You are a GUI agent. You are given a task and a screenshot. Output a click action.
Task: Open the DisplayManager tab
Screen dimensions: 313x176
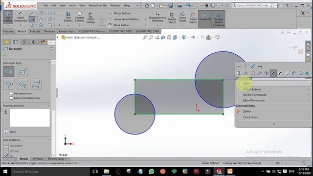coord(43,42)
